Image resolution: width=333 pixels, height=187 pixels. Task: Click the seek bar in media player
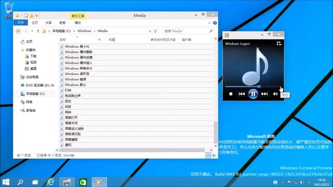253,87
